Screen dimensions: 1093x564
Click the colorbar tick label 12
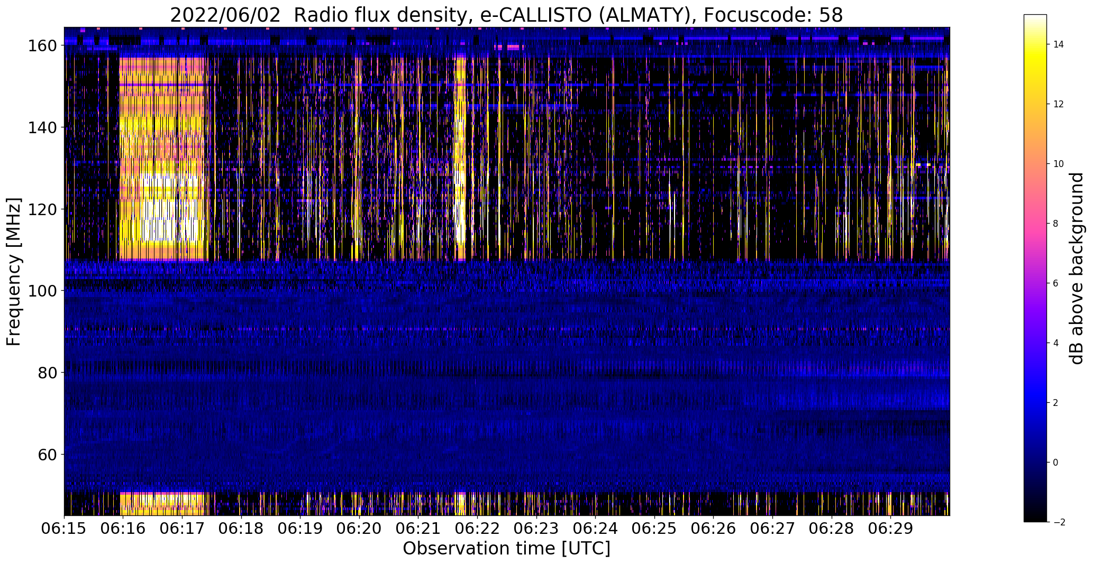click(x=1059, y=104)
